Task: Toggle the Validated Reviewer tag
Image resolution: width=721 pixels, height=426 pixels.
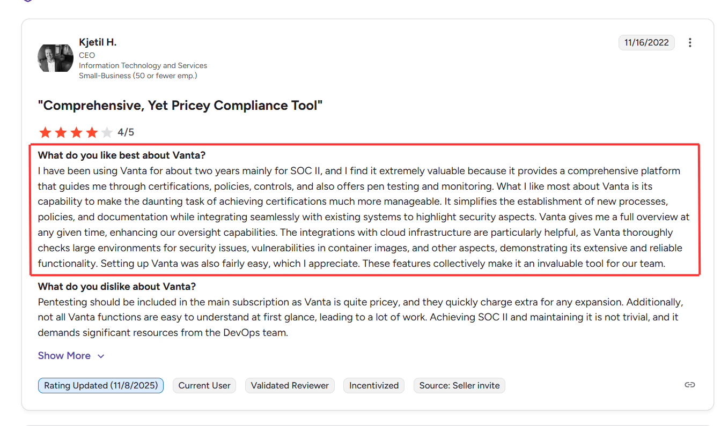Action: (290, 385)
